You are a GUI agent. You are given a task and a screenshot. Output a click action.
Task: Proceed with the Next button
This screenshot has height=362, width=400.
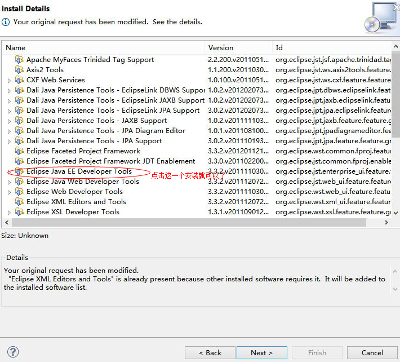(262, 352)
